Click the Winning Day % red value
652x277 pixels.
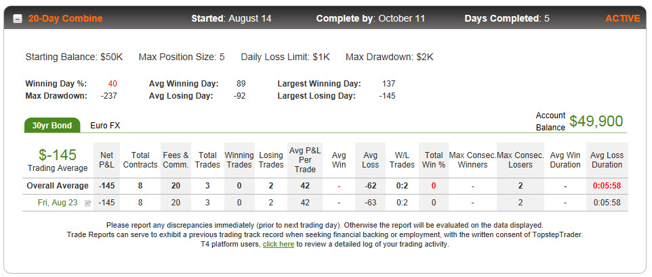[113, 84]
